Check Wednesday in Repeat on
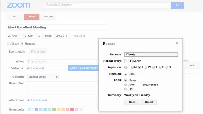The width and height of the screenshot is (203, 114). click(146, 67)
